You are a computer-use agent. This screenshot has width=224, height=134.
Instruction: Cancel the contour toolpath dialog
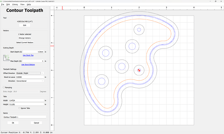(x=36, y=123)
